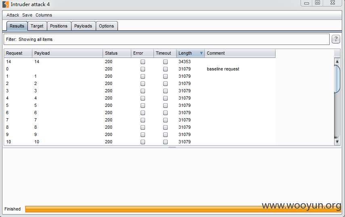This screenshot has width=345, height=217.
Task: Toggle Error checkbox for request 1
Action: coord(143,76)
